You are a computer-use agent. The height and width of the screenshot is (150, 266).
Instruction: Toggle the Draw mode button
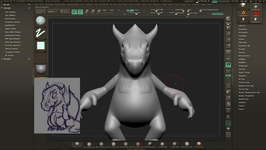click(80, 11)
